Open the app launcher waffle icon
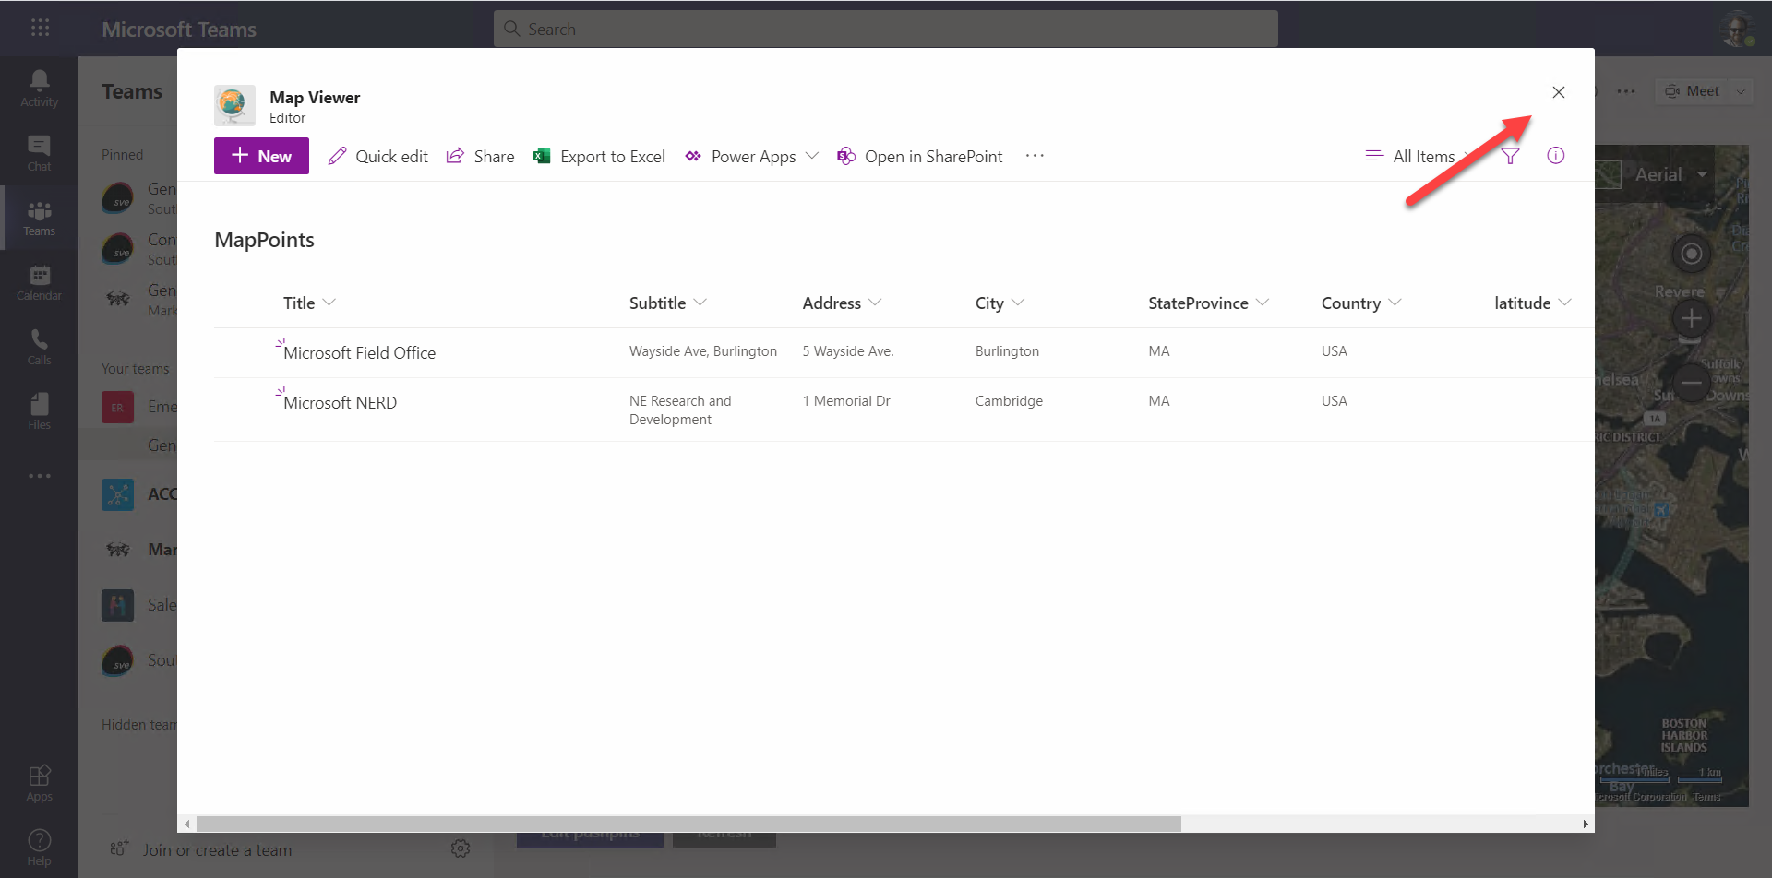 (40, 28)
